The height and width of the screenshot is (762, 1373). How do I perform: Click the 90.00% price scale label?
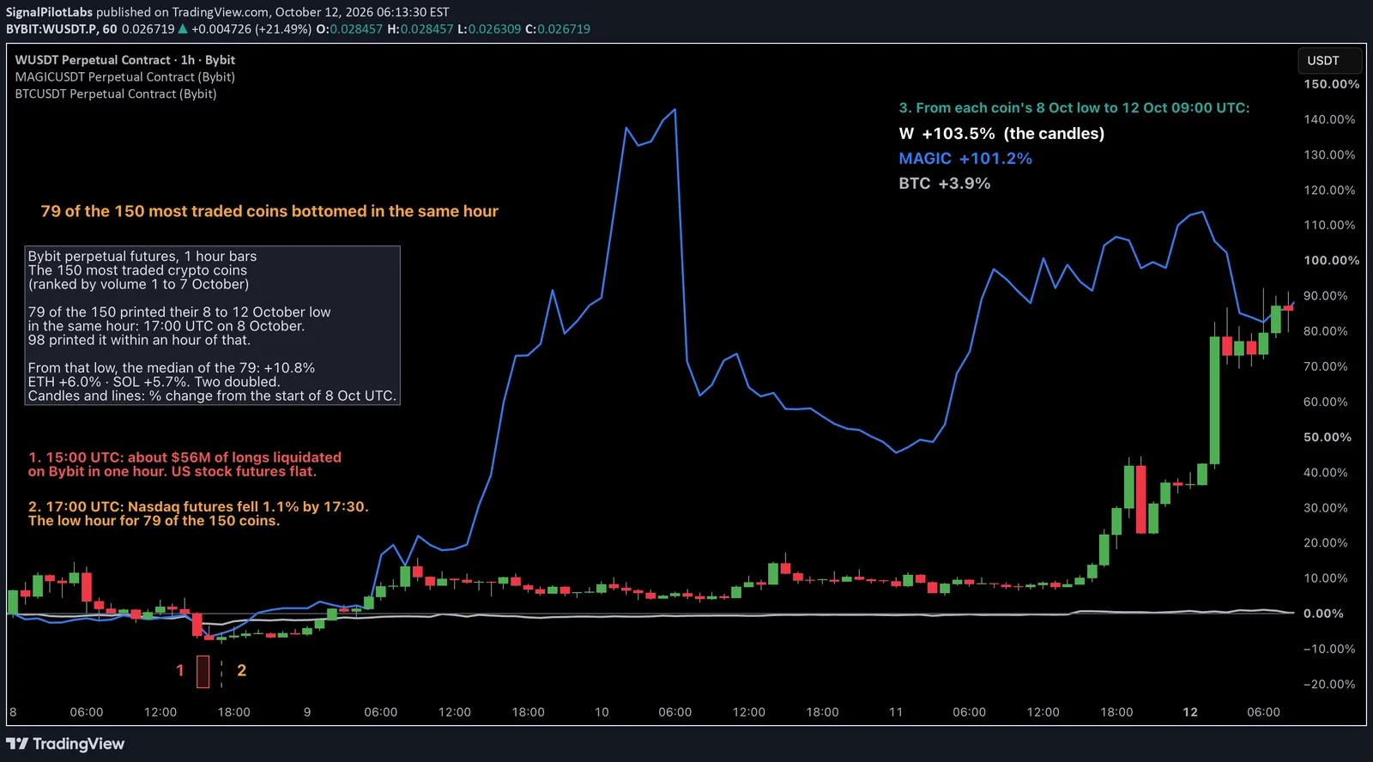[1326, 295]
